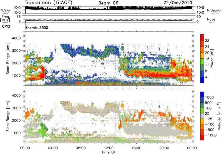Click the '16:00' time axis label
This screenshot has height=154, width=222.
pos(136,148)
